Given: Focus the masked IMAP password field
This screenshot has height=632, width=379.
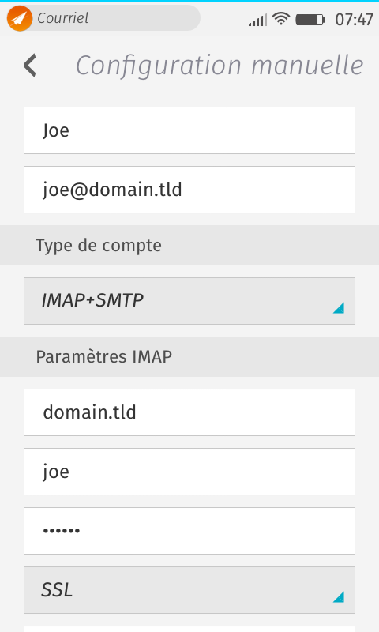Looking at the screenshot, I should pyautogui.click(x=189, y=531).
